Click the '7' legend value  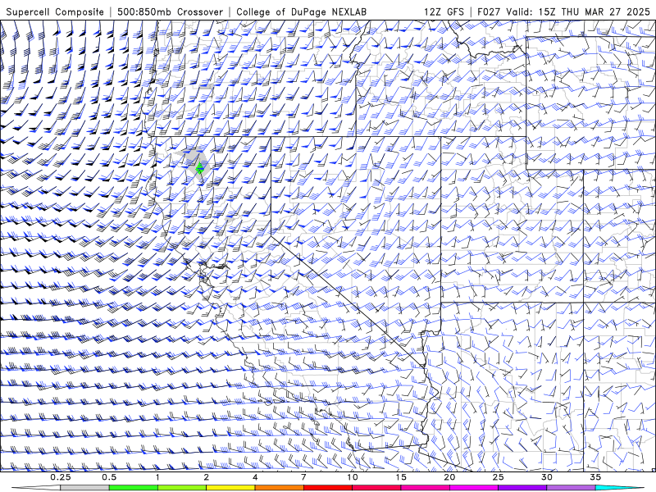coord(303,477)
